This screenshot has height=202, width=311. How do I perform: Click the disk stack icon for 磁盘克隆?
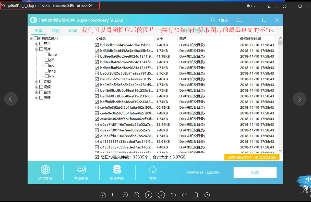[117, 170]
